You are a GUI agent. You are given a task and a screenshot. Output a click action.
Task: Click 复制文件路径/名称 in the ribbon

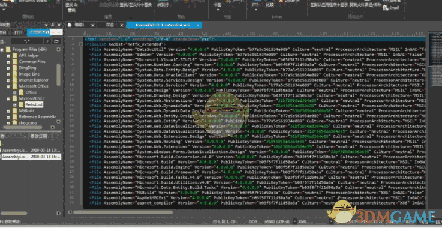pos(365,5)
